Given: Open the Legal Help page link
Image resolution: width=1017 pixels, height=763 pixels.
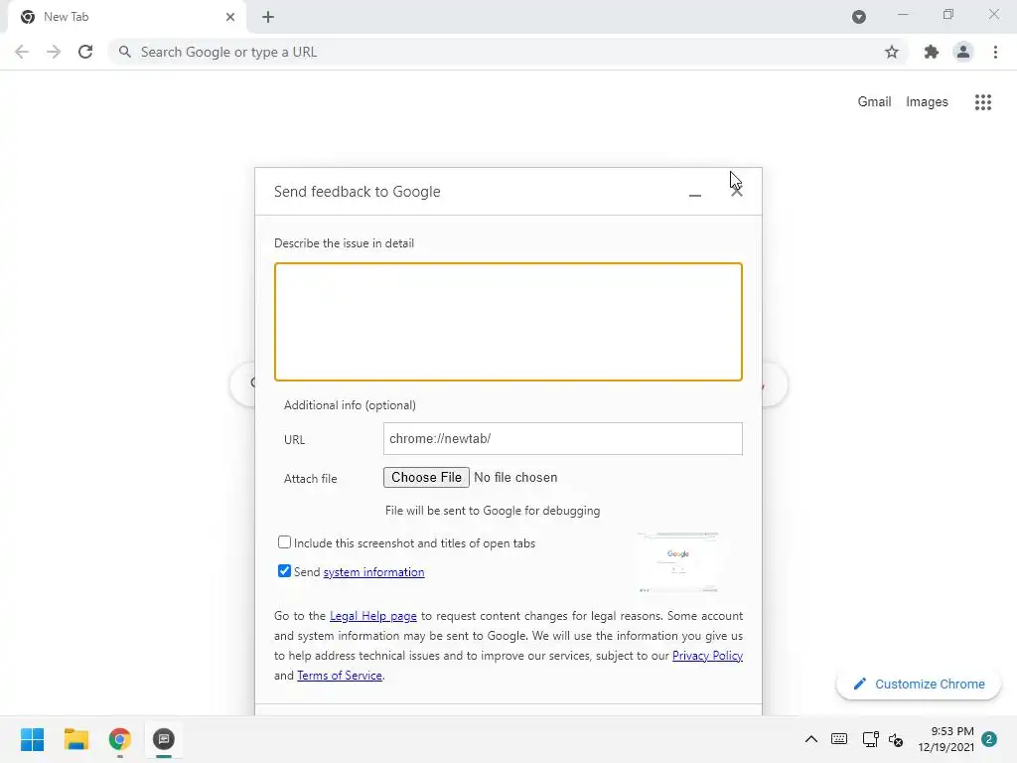Looking at the screenshot, I should [373, 616].
